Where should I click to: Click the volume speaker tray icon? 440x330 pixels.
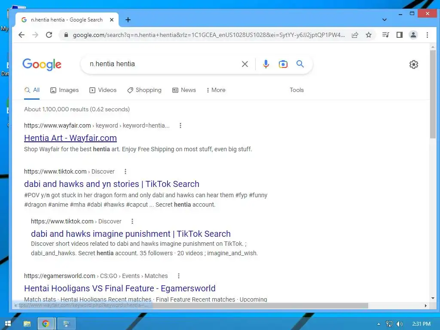pos(399,324)
